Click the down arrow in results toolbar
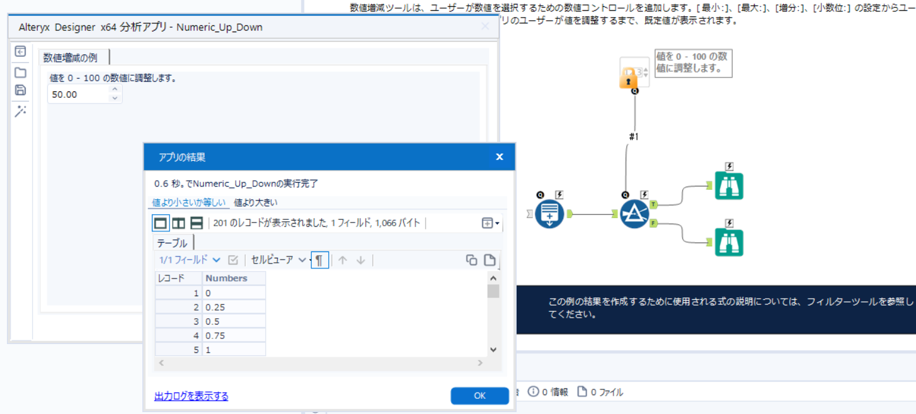The image size is (916, 414). tap(360, 260)
